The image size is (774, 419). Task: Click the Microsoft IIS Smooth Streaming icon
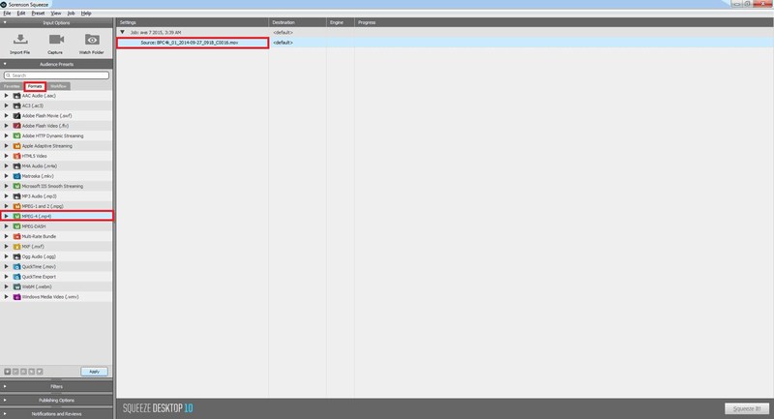pyautogui.click(x=16, y=186)
